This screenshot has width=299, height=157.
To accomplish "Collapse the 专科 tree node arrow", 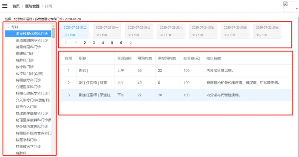I will [8, 27].
